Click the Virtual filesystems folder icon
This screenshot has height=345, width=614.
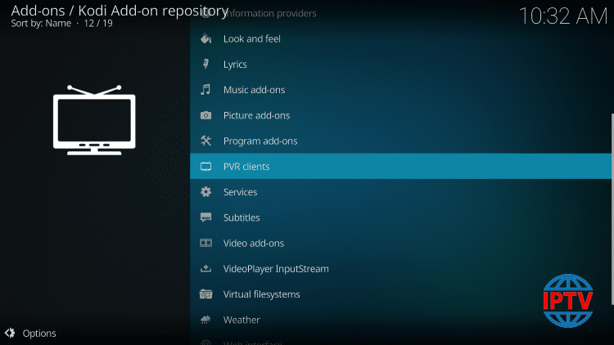(x=206, y=294)
